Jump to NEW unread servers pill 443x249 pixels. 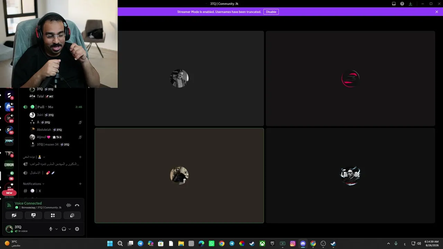[x=9, y=193]
